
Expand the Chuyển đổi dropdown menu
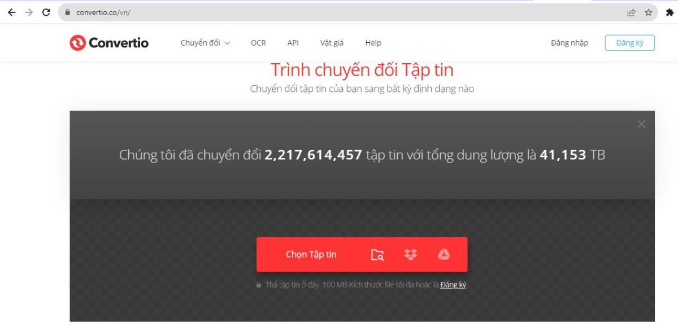coord(206,43)
